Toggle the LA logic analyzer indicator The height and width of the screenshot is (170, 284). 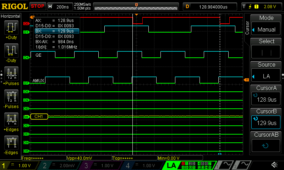(x=171, y=165)
